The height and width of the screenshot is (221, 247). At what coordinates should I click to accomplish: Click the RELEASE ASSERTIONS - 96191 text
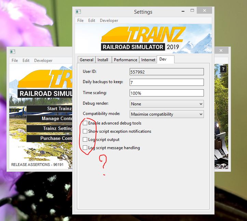coord(37,165)
